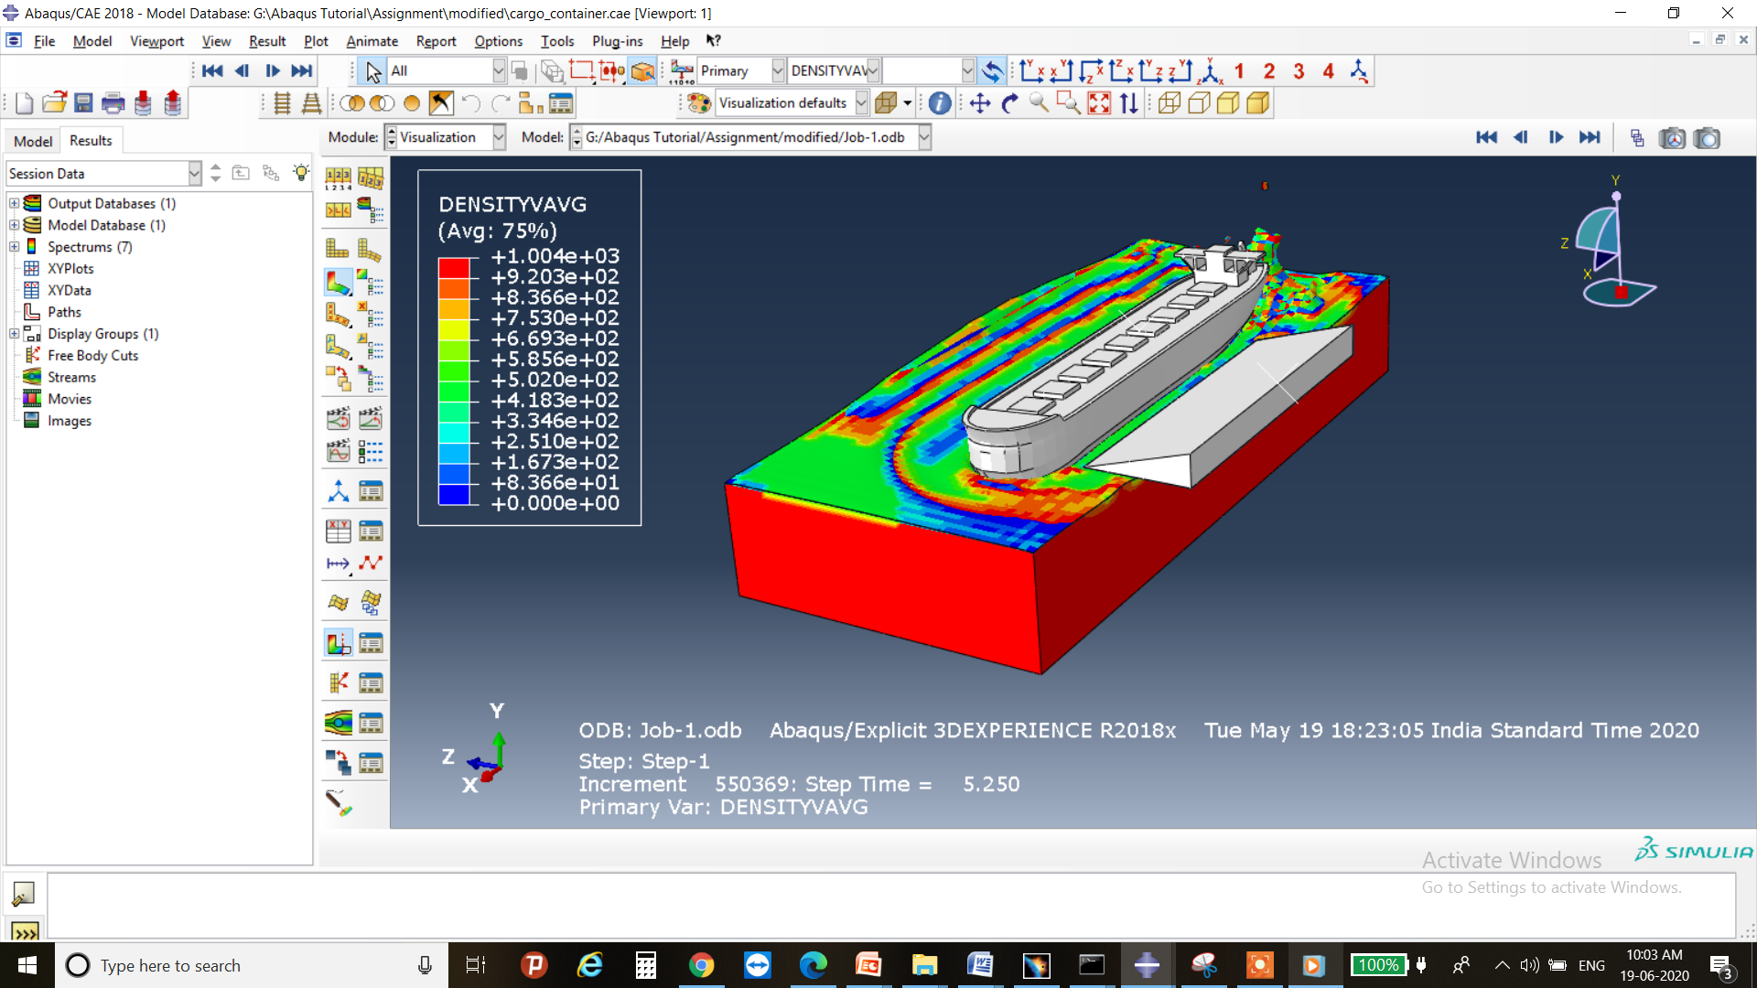Open the Visualization defaults dropdown

(x=861, y=103)
